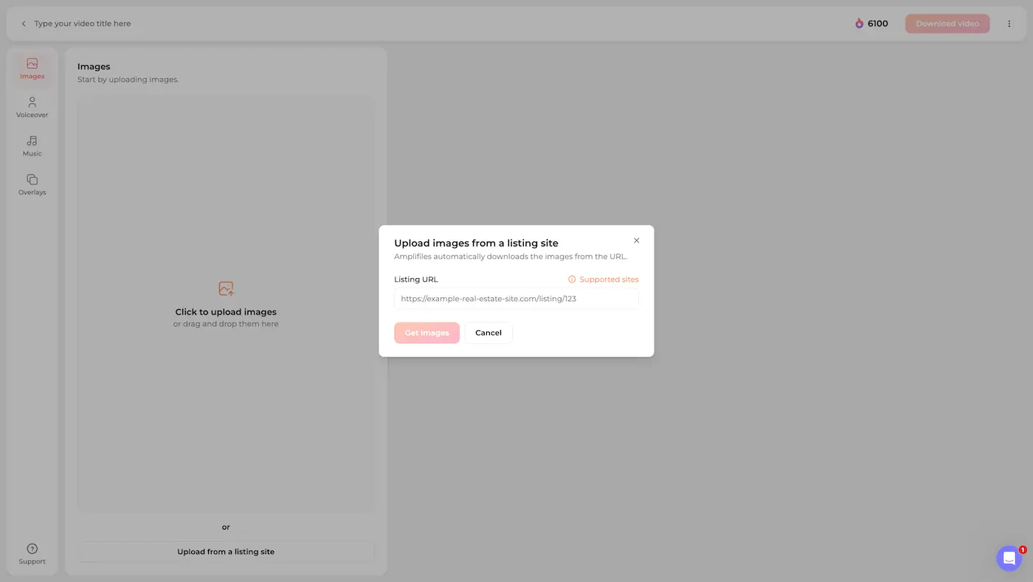The width and height of the screenshot is (1033, 582).
Task: Open the Music panel
Action: tap(32, 145)
